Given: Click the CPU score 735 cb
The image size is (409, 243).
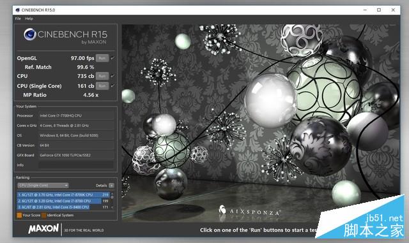Looking at the screenshot, I should tap(86, 76).
